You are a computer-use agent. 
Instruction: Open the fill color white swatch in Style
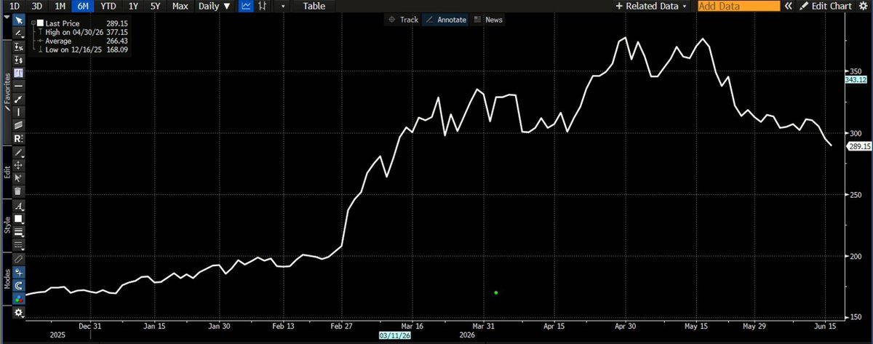coord(19,219)
